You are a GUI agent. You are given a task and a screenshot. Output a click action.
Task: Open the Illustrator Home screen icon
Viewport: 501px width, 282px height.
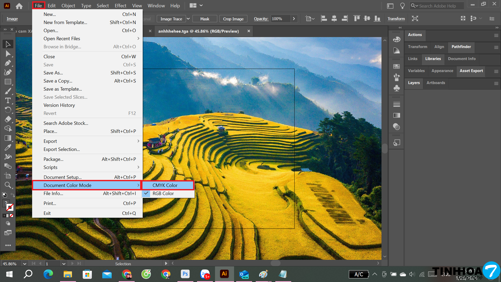coord(19,6)
